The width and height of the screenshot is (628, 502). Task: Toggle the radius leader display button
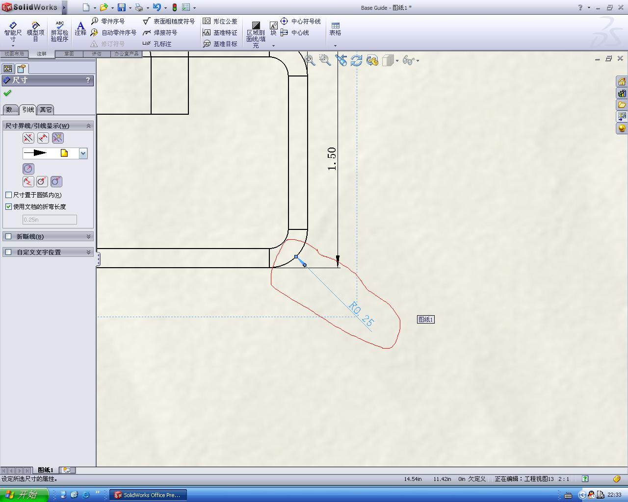click(x=28, y=169)
